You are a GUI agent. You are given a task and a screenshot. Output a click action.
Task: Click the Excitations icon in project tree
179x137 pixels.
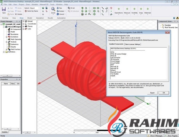[x=9, y=37]
